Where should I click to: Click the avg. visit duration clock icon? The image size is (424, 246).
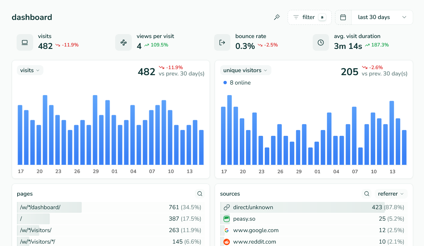click(321, 43)
